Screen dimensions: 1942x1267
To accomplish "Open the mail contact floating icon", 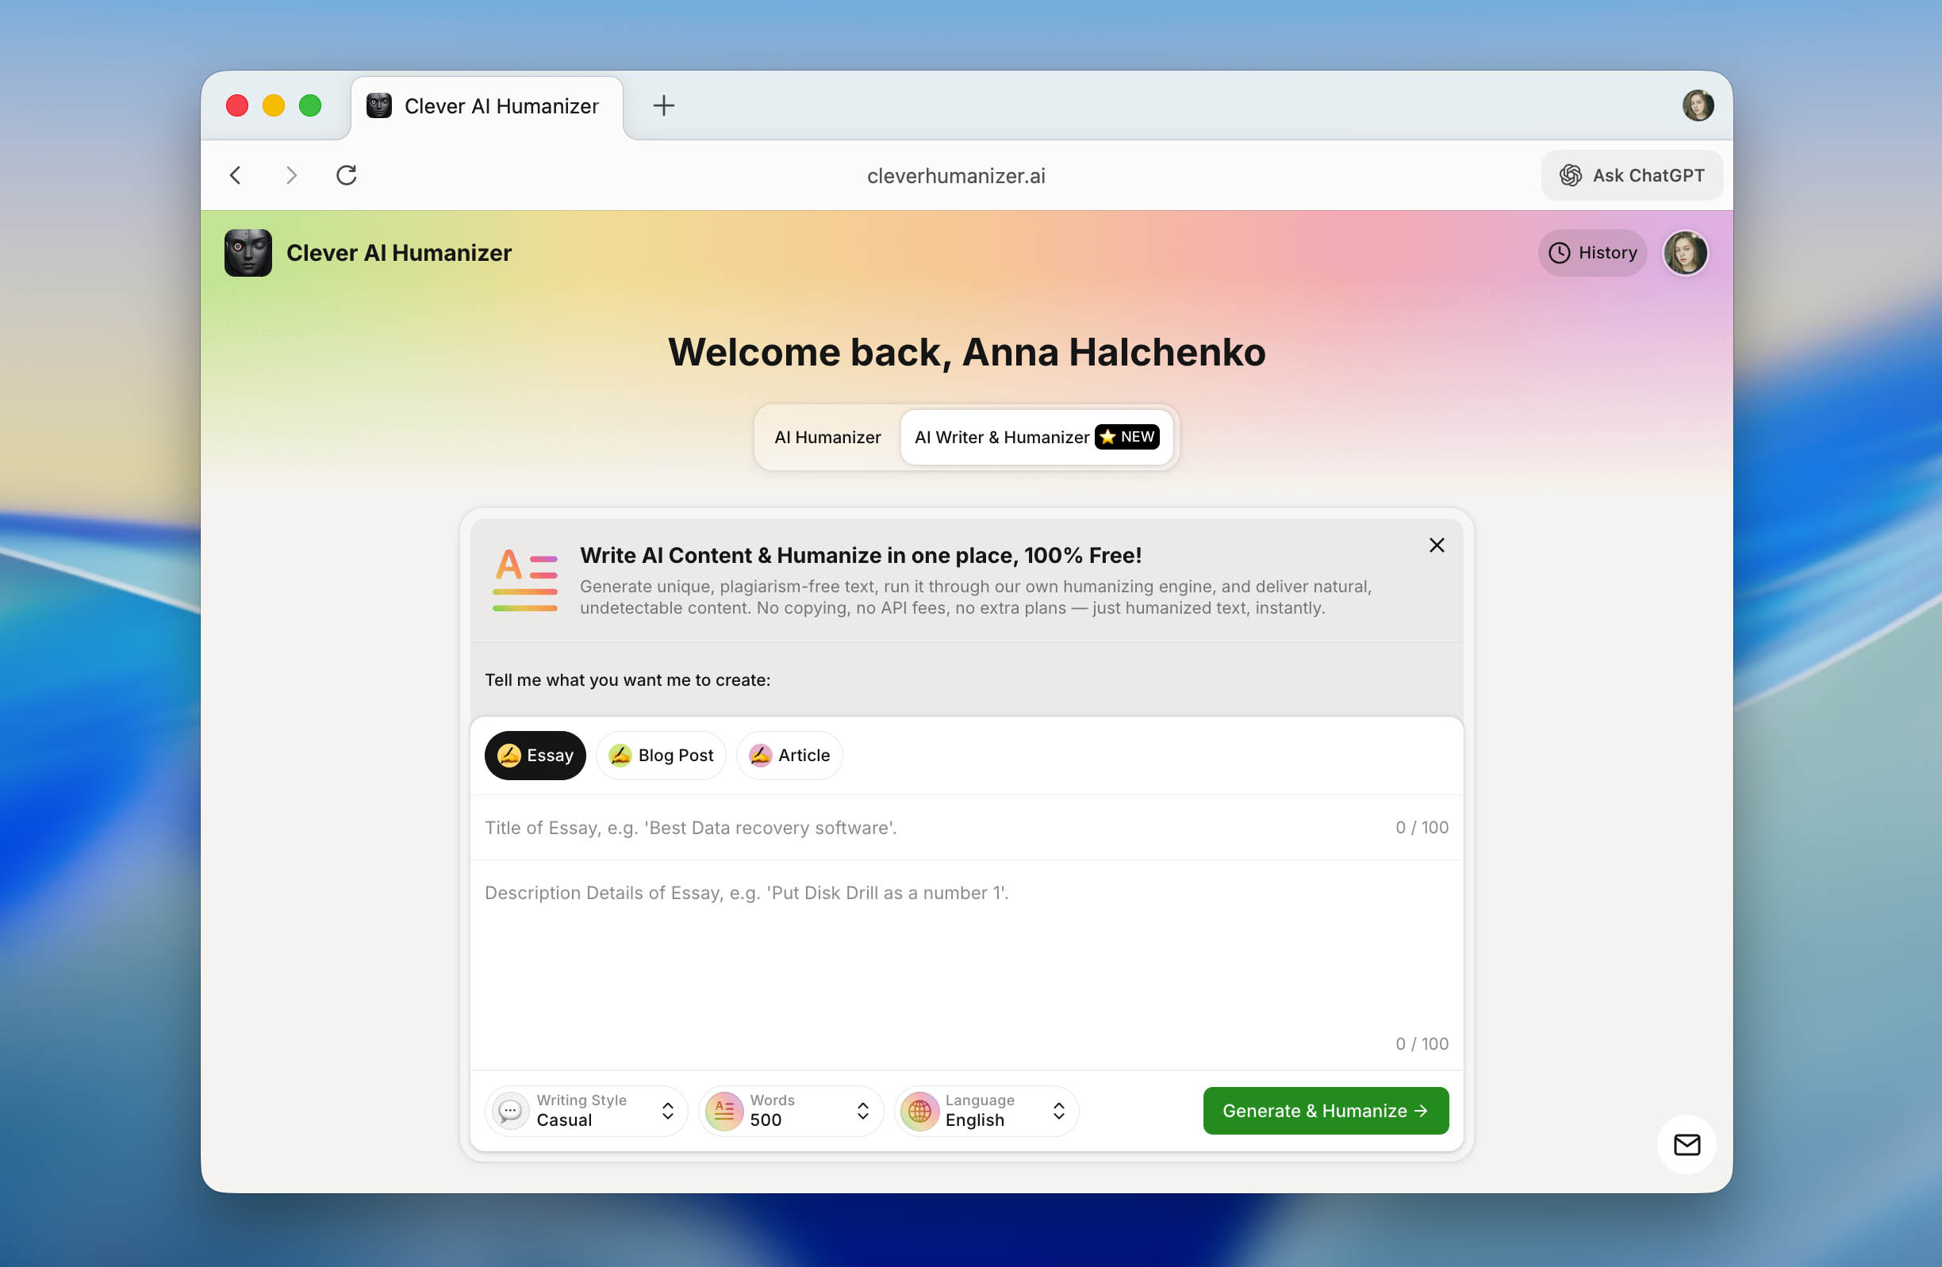I will tap(1686, 1145).
